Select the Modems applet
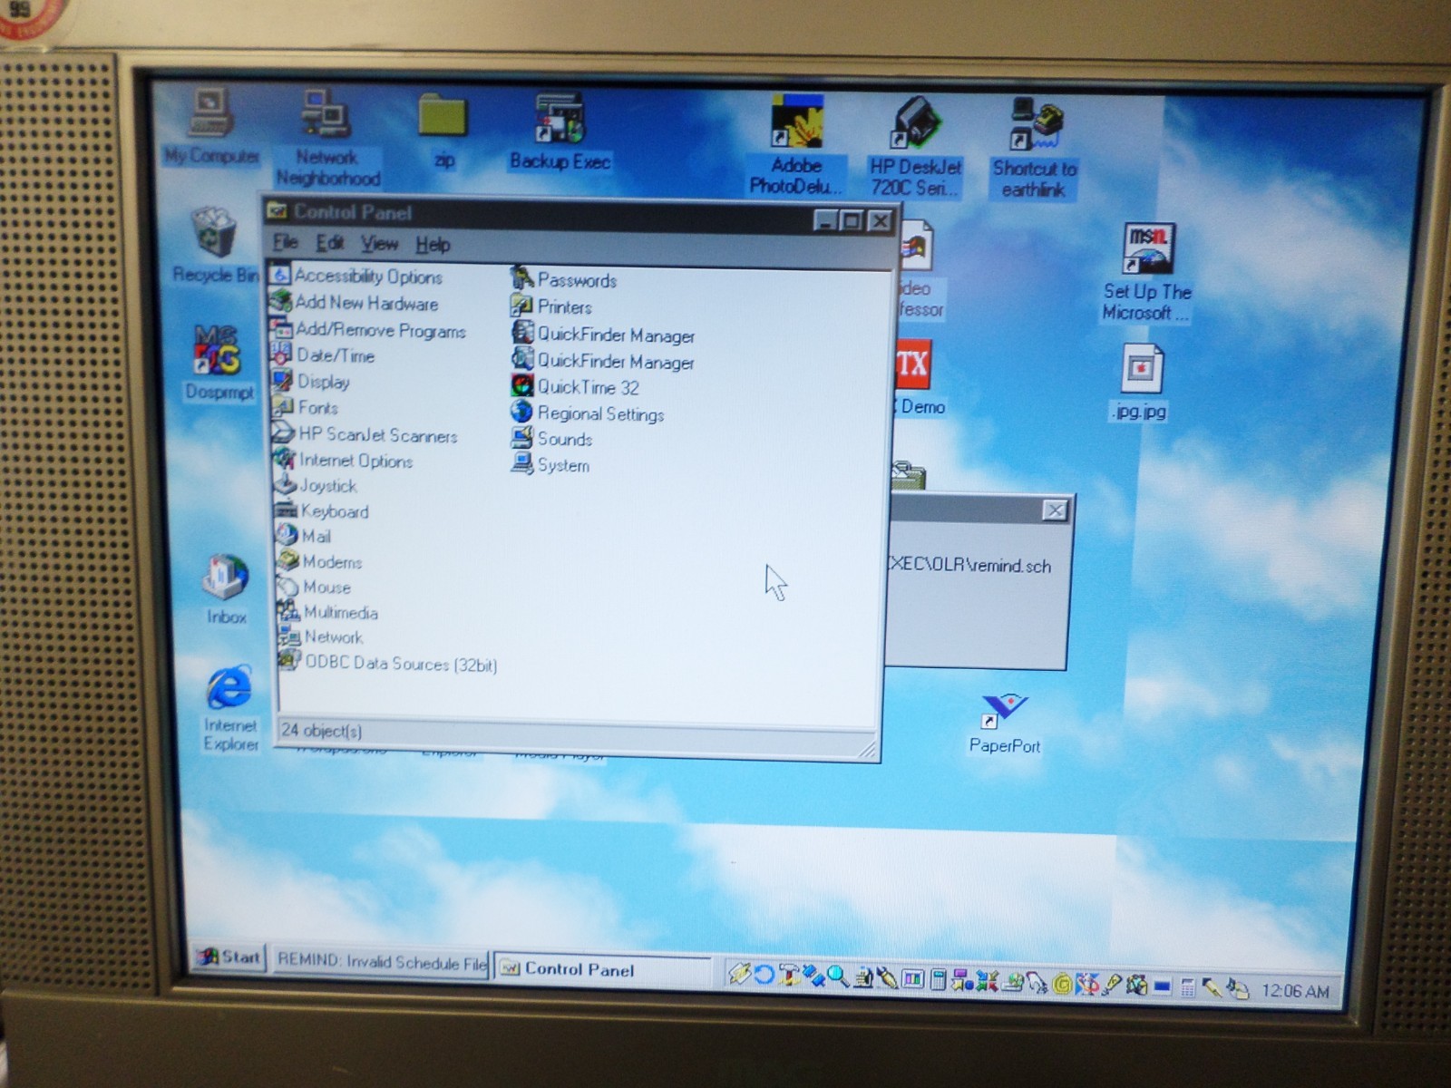Screen dimensions: 1451x1088 coord(320,561)
